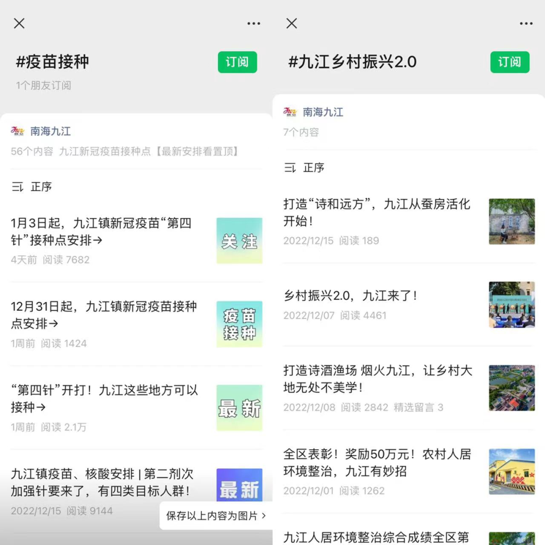Click 南海九江 logo icon on right page
Viewport: 545px width, 545px height.
tap(290, 112)
